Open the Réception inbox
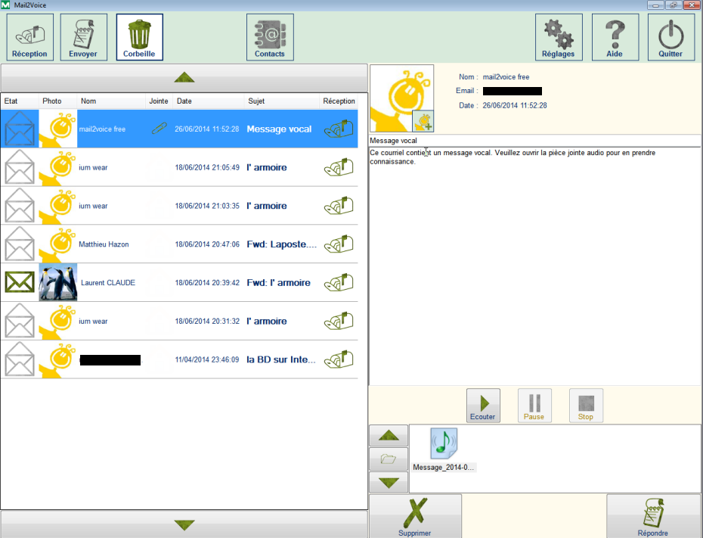Viewport: 703px width, 538px height. pyautogui.click(x=29, y=37)
